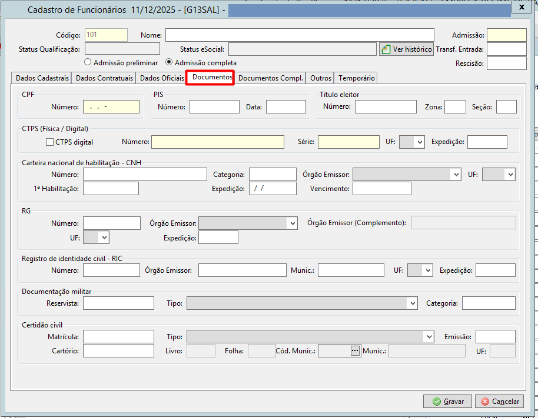Open the Temporário tab

coord(357,78)
